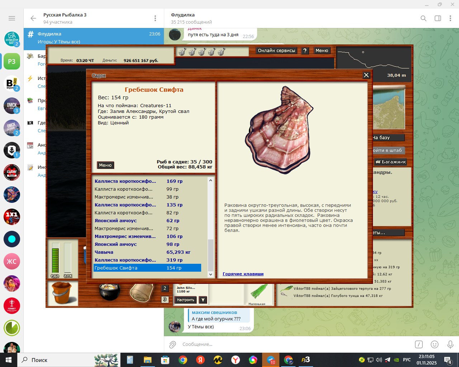Open the emoji picker in message box
The width and height of the screenshot is (459, 367).
point(434,344)
